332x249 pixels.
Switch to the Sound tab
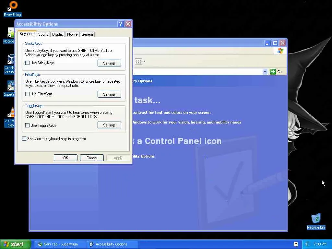pos(43,34)
